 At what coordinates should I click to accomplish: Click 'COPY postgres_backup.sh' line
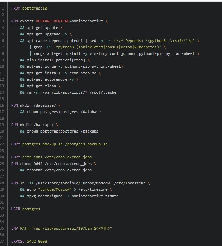[59, 144]
